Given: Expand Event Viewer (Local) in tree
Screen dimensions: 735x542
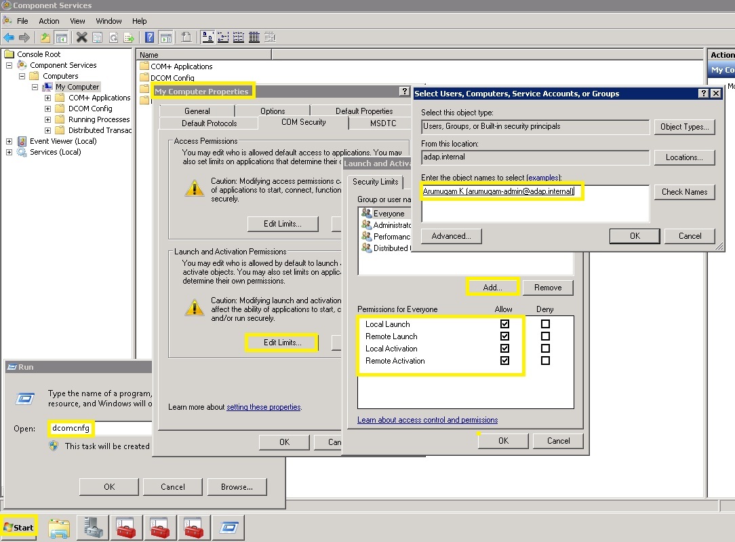Looking at the screenshot, I should [x=9, y=141].
